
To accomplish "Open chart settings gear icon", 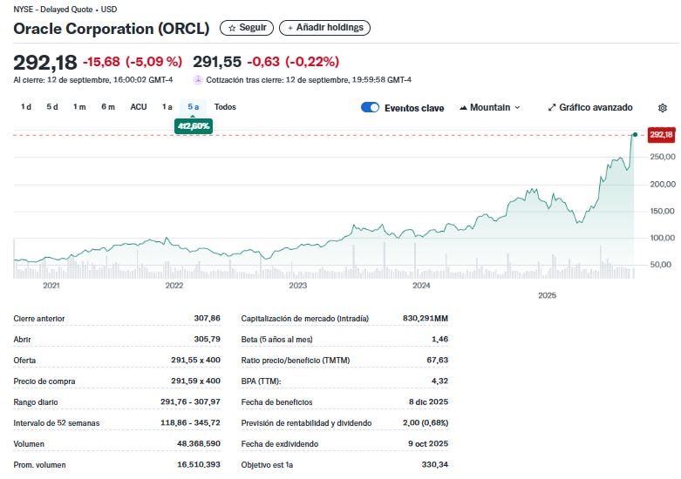I will tap(663, 108).
